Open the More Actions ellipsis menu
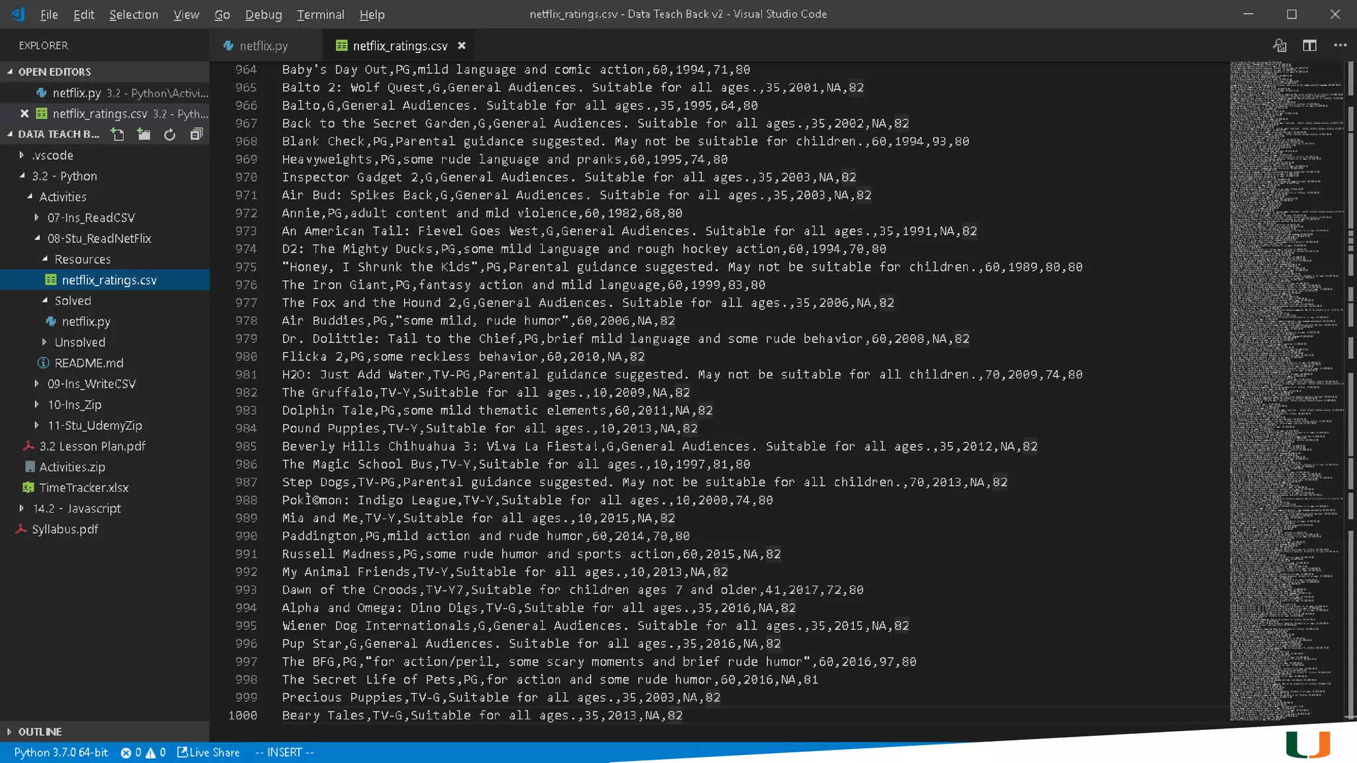Image resolution: width=1357 pixels, height=763 pixels. click(1340, 46)
